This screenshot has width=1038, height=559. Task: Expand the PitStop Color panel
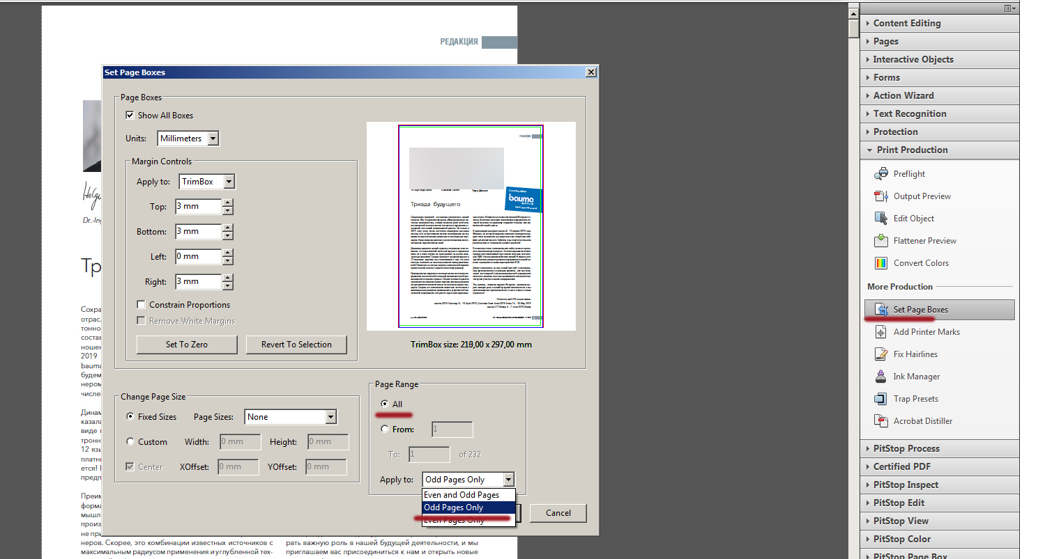pyautogui.click(x=939, y=539)
